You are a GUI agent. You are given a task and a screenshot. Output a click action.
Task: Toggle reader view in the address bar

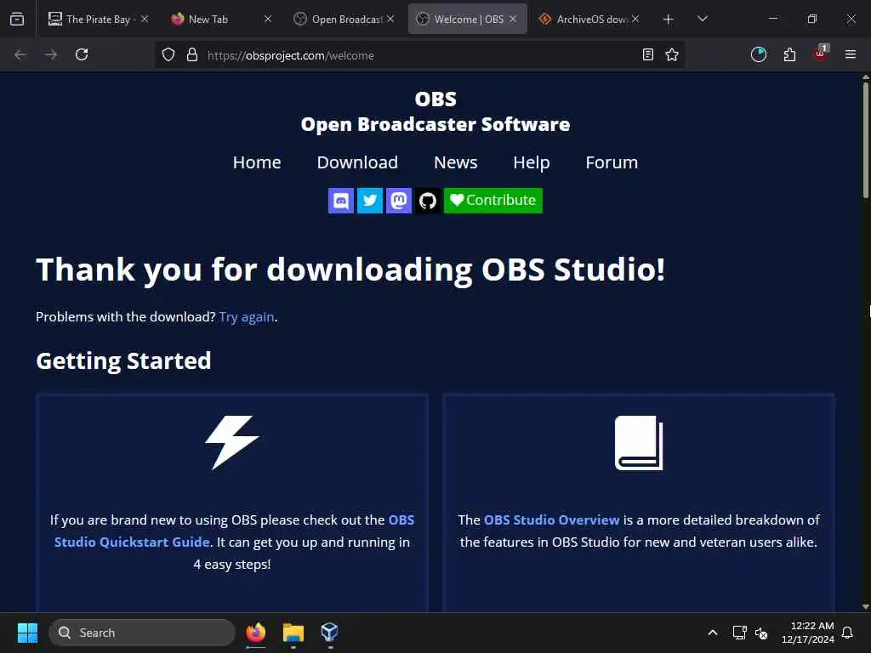click(x=647, y=54)
